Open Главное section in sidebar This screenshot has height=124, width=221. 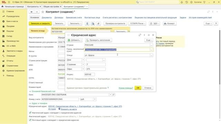click(10, 11)
